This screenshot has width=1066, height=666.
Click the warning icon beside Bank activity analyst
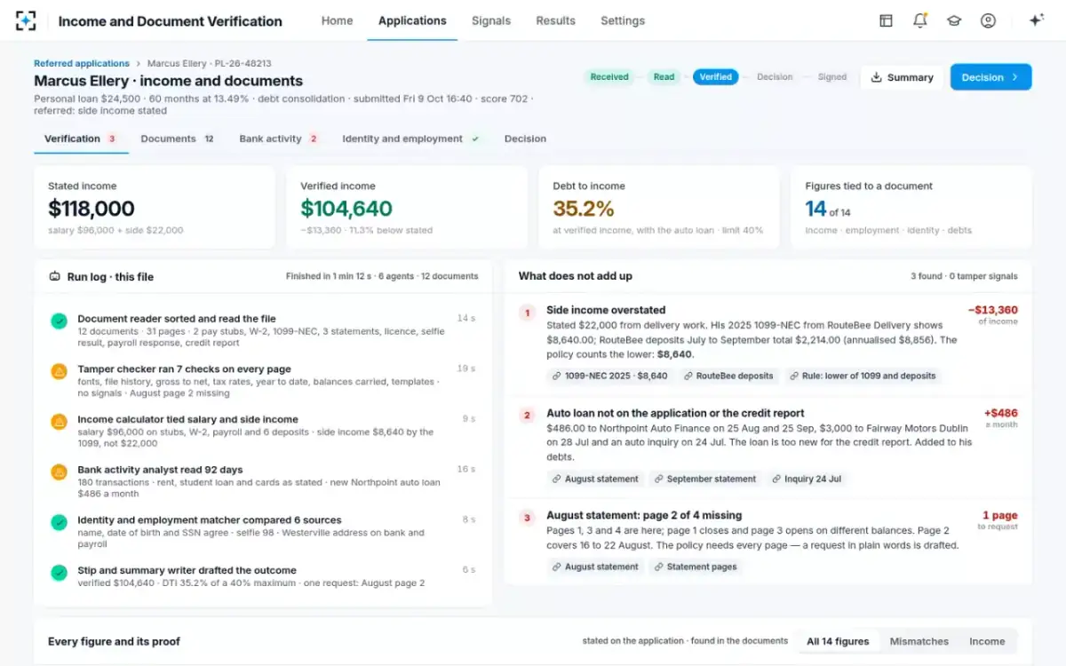(x=59, y=472)
